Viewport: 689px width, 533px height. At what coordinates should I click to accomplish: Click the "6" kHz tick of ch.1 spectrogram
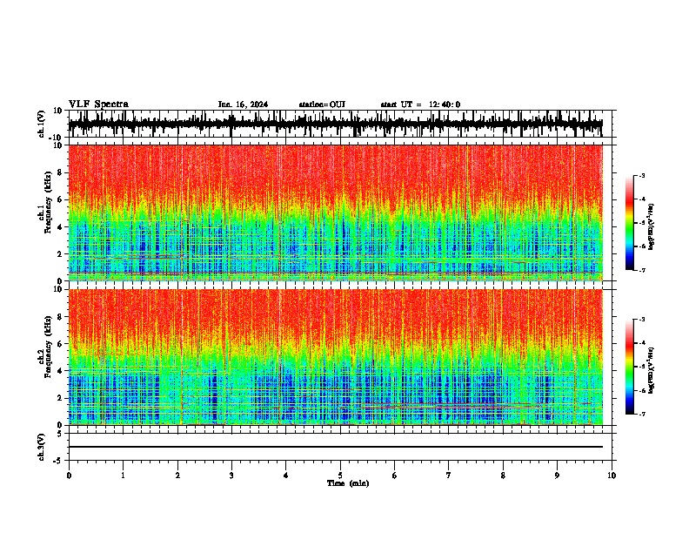pyautogui.click(x=60, y=199)
